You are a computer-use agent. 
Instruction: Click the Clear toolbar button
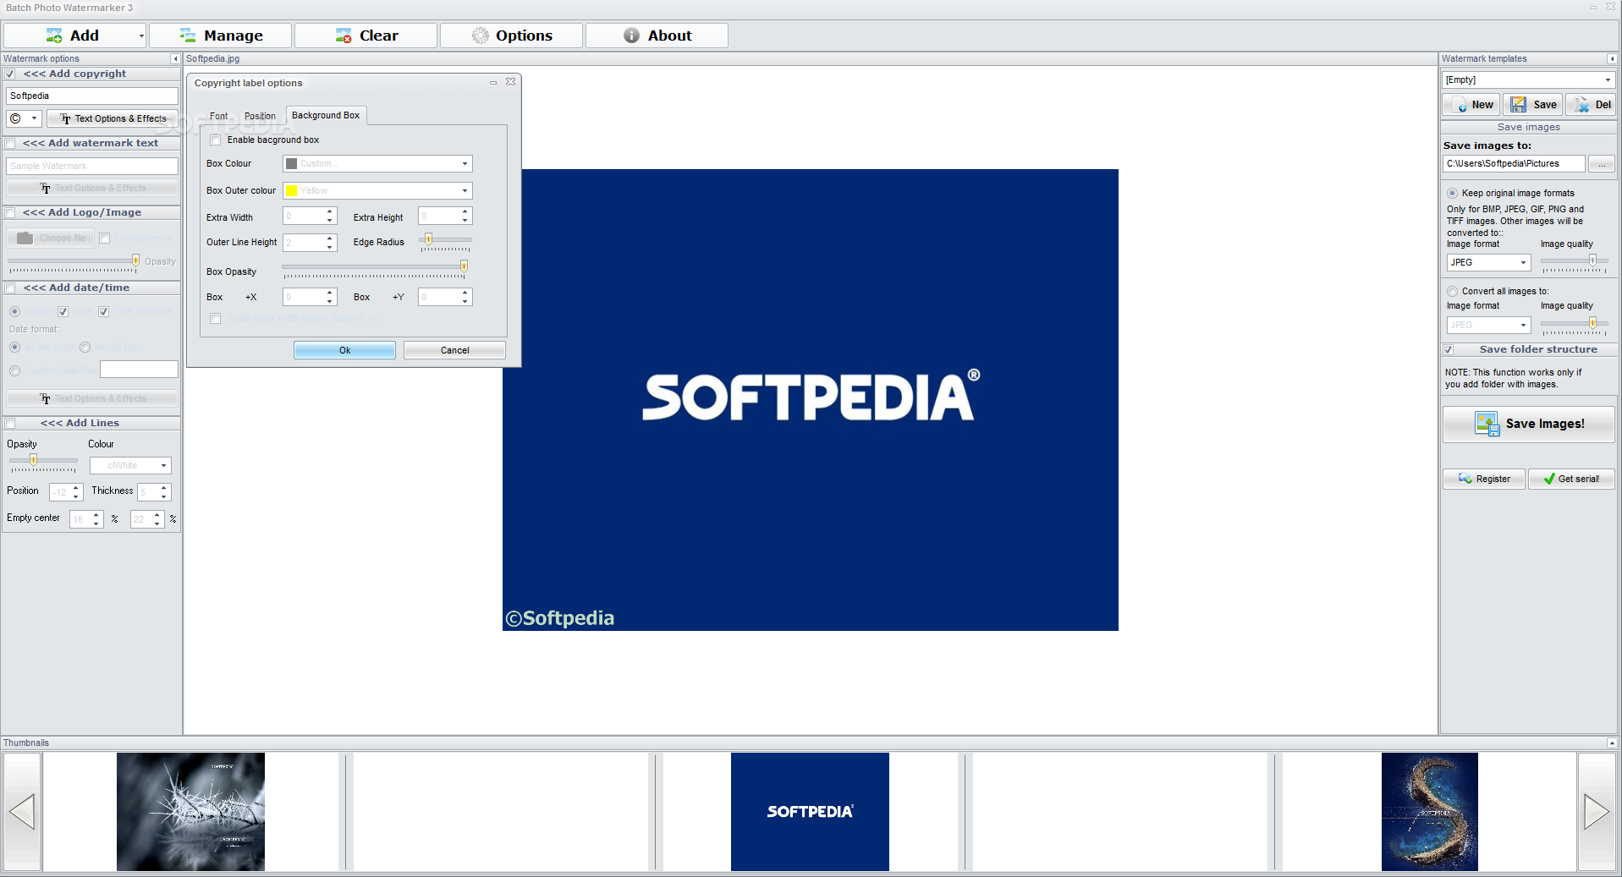point(366,36)
